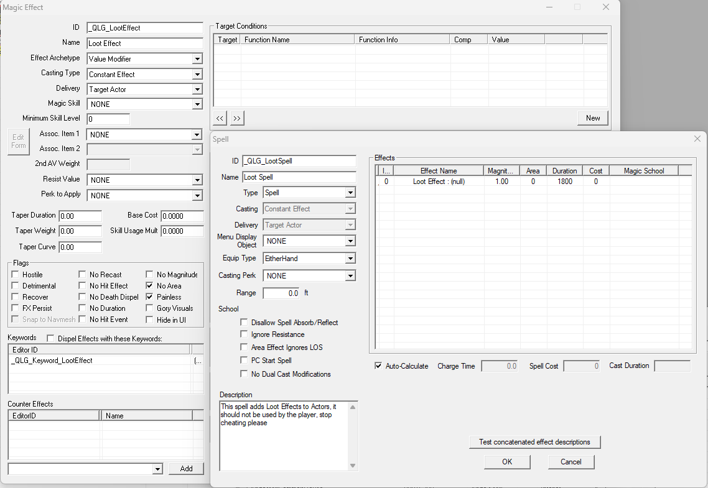The height and width of the screenshot is (488, 708).
Task: Select the Loot Effect row in Effects
Action: coord(439,182)
